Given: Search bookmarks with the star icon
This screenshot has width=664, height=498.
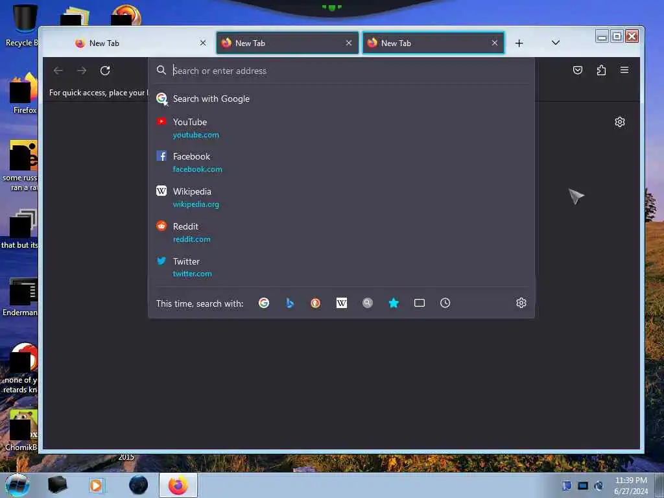Looking at the screenshot, I should [394, 303].
